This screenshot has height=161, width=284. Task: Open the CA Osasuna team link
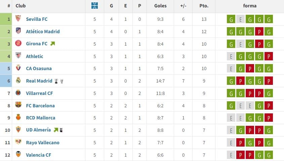[x=39, y=68]
